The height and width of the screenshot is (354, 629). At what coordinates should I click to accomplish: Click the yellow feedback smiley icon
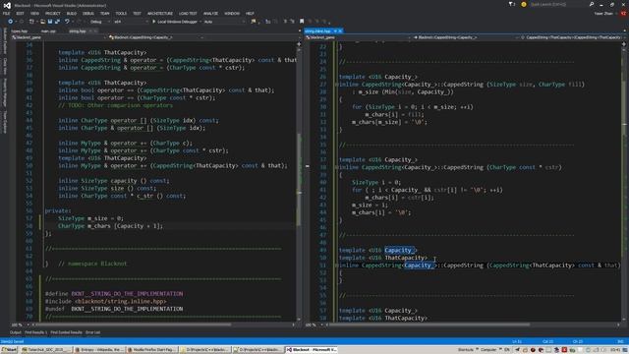(x=524, y=4)
